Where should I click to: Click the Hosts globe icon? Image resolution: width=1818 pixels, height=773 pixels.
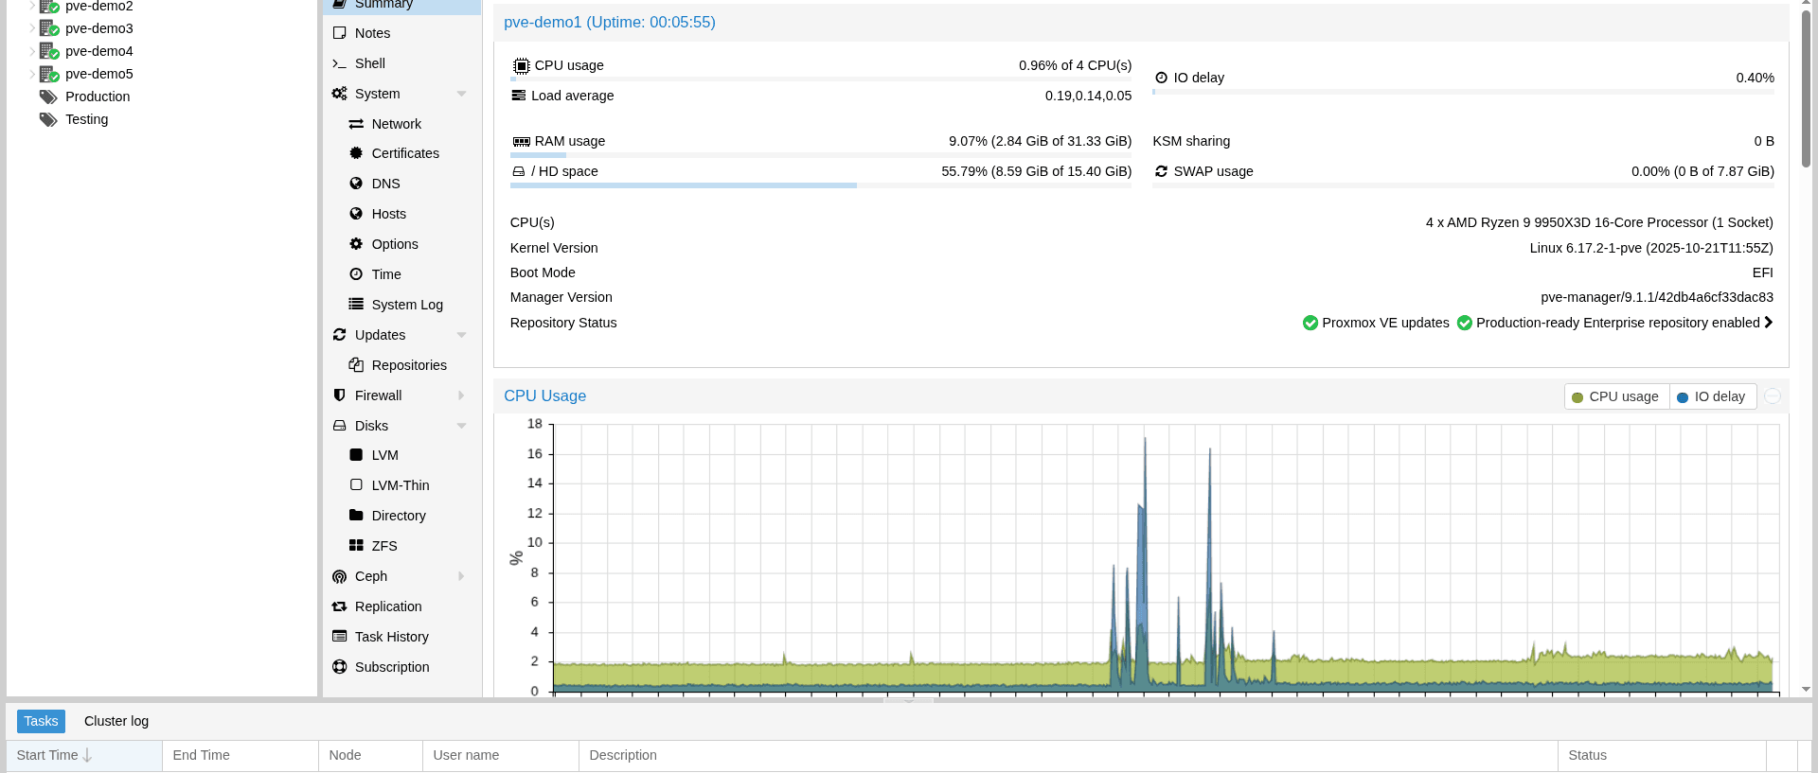pos(356,214)
